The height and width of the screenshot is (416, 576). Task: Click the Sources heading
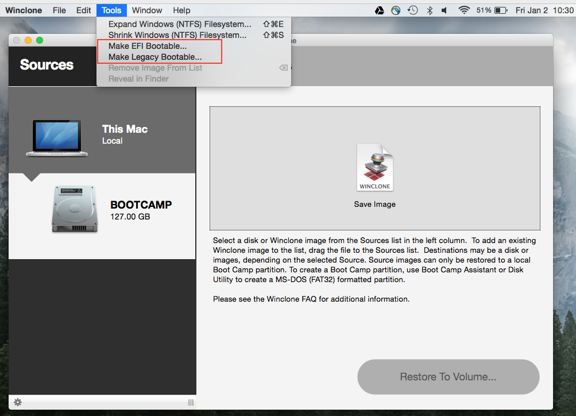[x=47, y=65]
